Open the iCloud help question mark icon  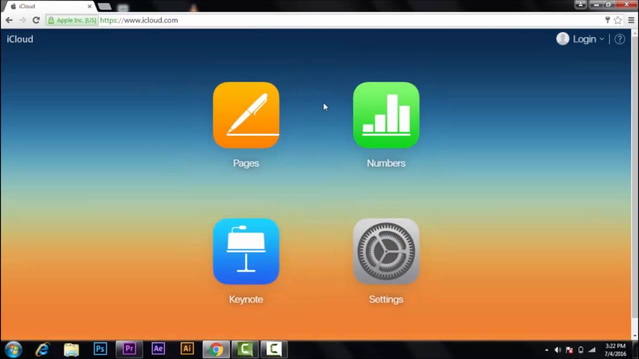(620, 39)
